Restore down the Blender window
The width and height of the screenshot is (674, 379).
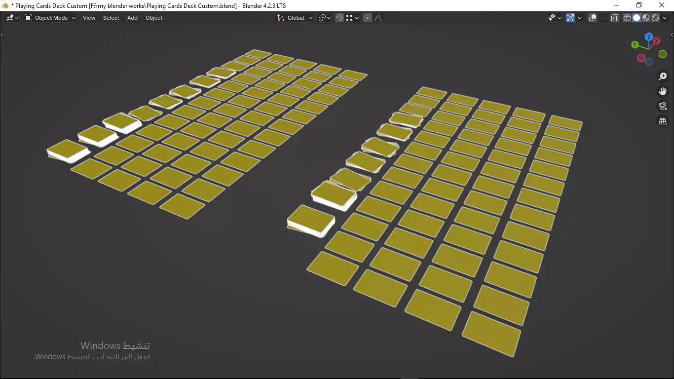pyautogui.click(x=639, y=5)
